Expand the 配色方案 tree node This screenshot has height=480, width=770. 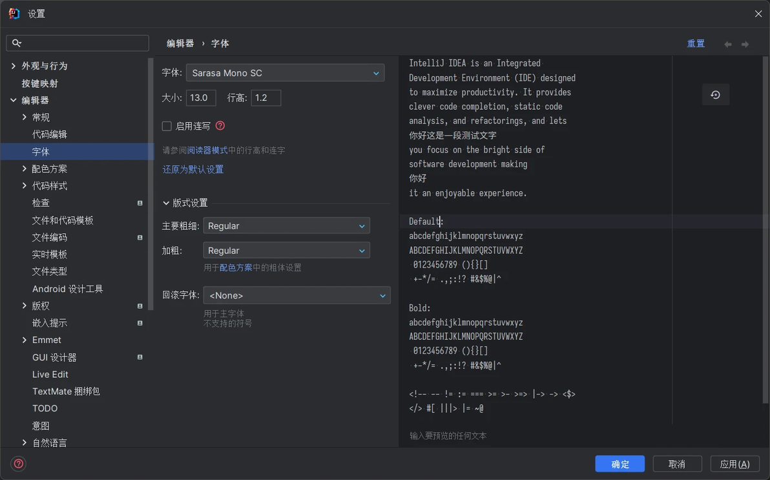(24, 169)
